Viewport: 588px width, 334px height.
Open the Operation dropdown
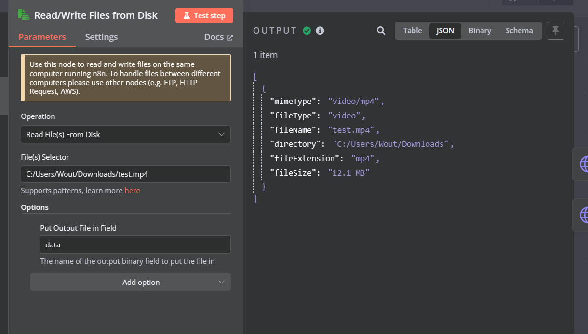tap(126, 134)
